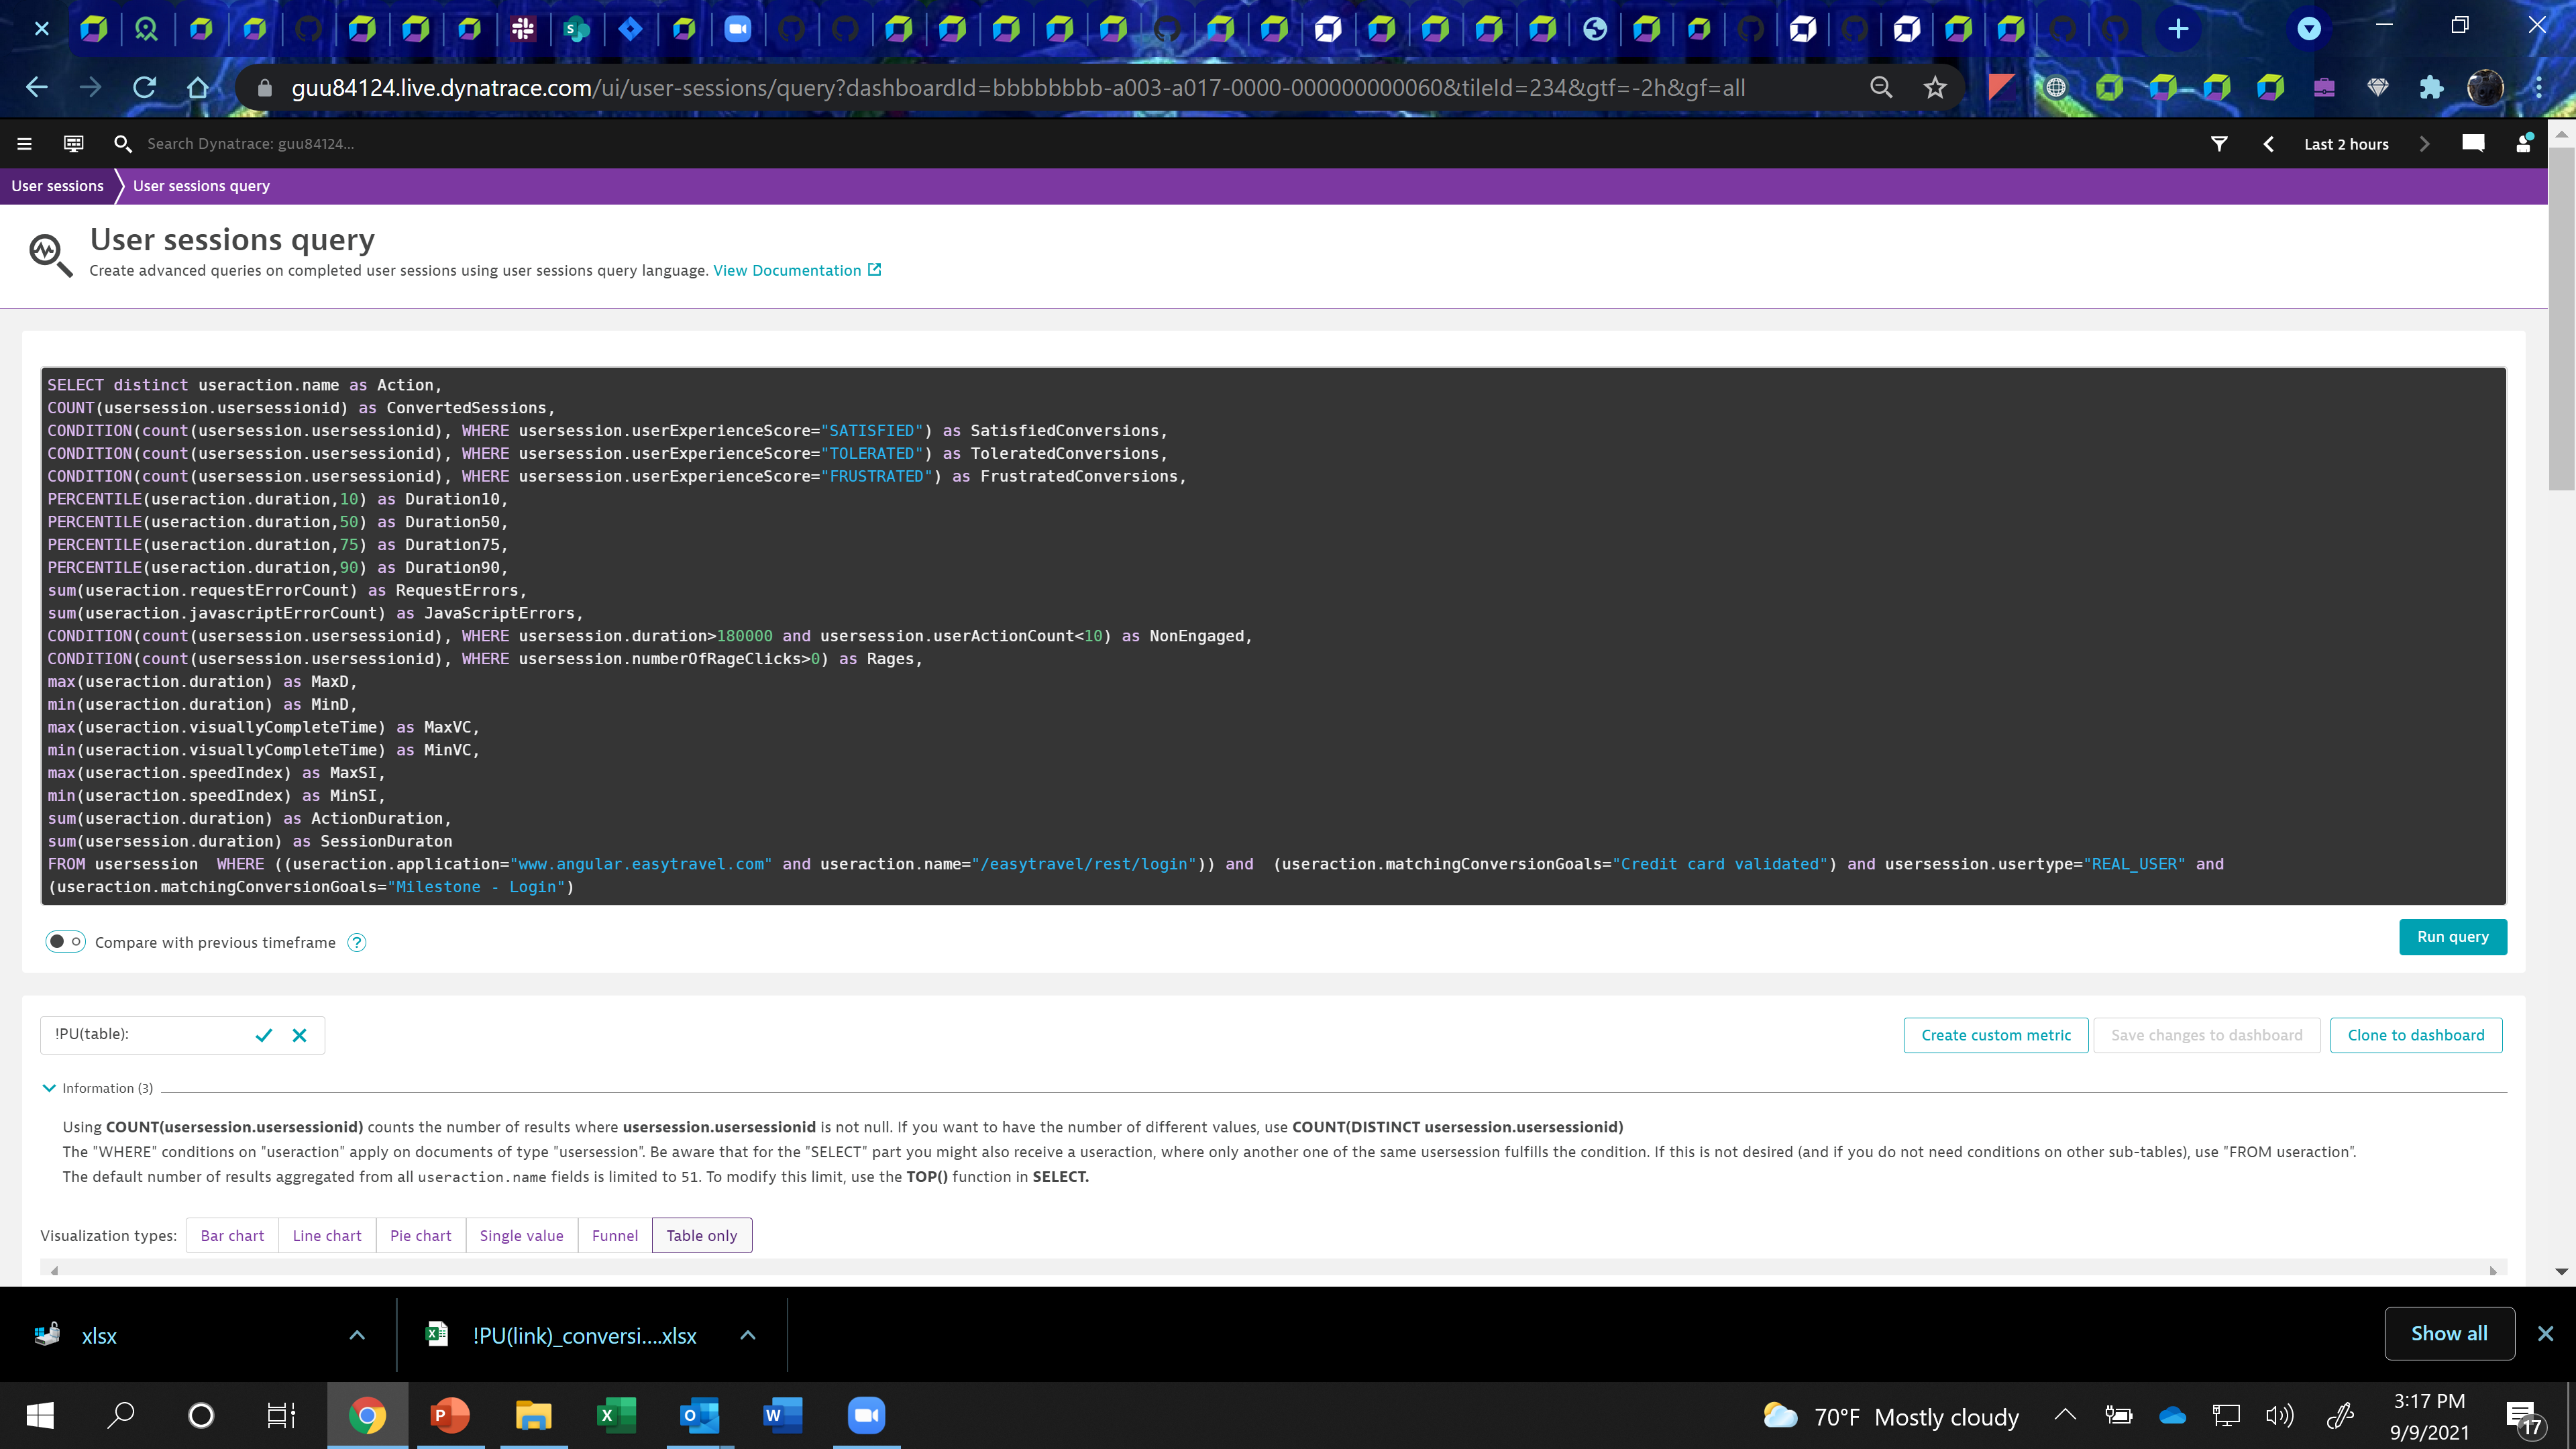Click the presentation mode icon next to the menu button
The image size is (2576, 1449).
click(73, 143)
